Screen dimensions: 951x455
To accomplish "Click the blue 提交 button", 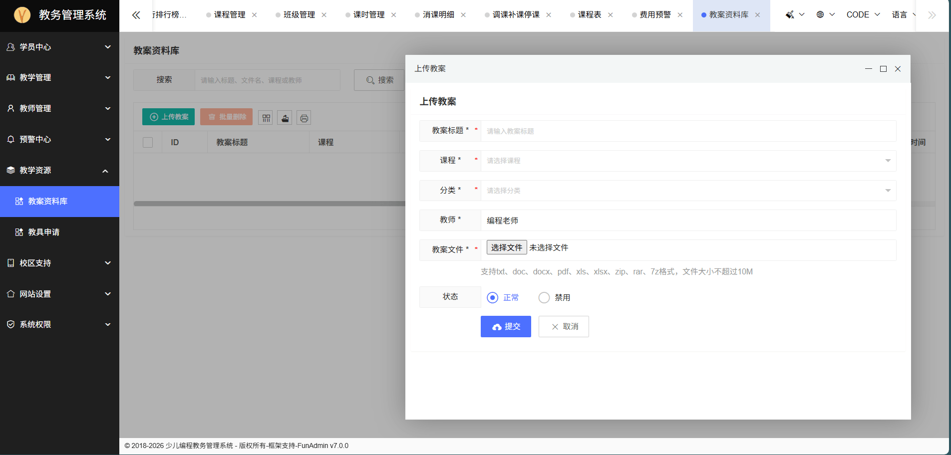I will pyautogui.click(x=506, y=326).
